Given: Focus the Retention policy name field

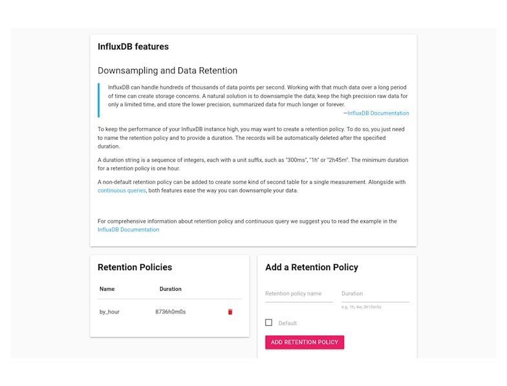Looking at the screenshot, I should coord(299,294).
